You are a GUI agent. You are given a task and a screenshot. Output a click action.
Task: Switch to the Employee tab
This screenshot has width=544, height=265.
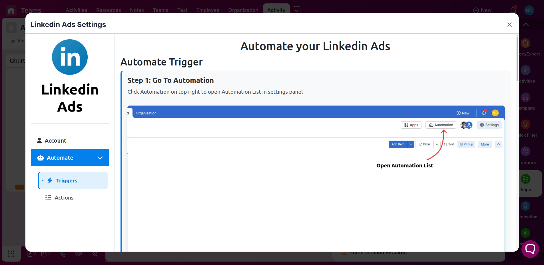[208, 10]
